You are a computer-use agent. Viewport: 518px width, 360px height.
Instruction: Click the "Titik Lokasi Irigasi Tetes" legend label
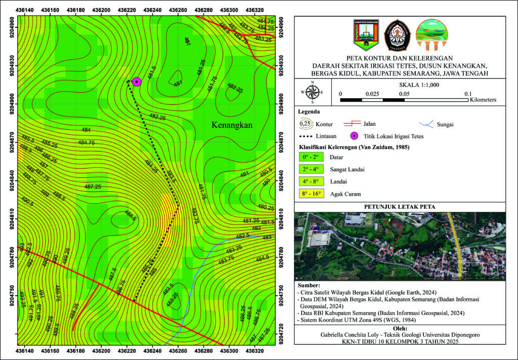tap(394, 136)
